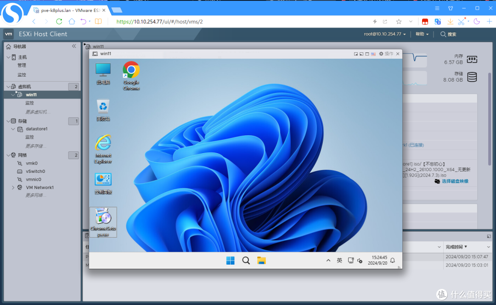Expand the VM Network1 node
Viewport: 496px width, 305px height.
pyautogui.click(x=13, y=188)
